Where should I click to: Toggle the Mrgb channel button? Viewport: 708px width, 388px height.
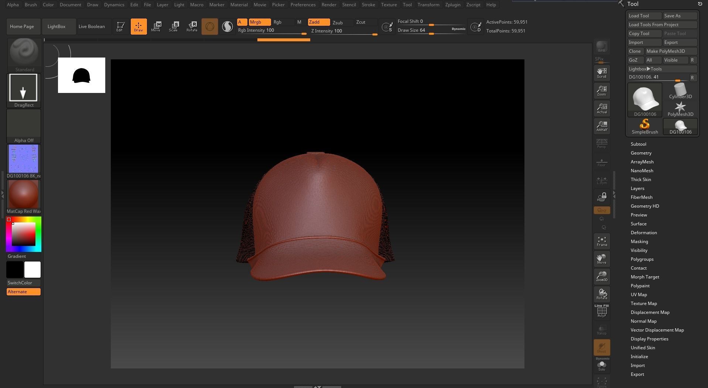point(260,22)
